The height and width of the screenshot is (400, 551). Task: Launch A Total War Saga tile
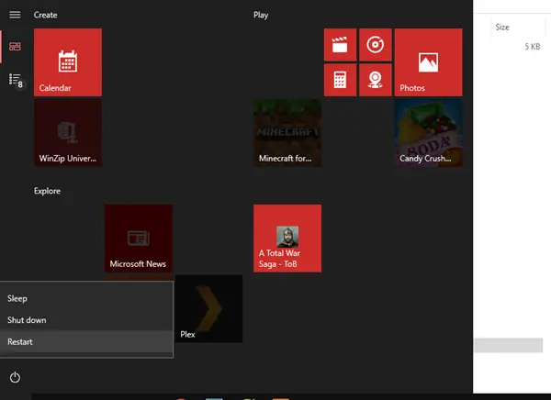click(x=287, y=239)
